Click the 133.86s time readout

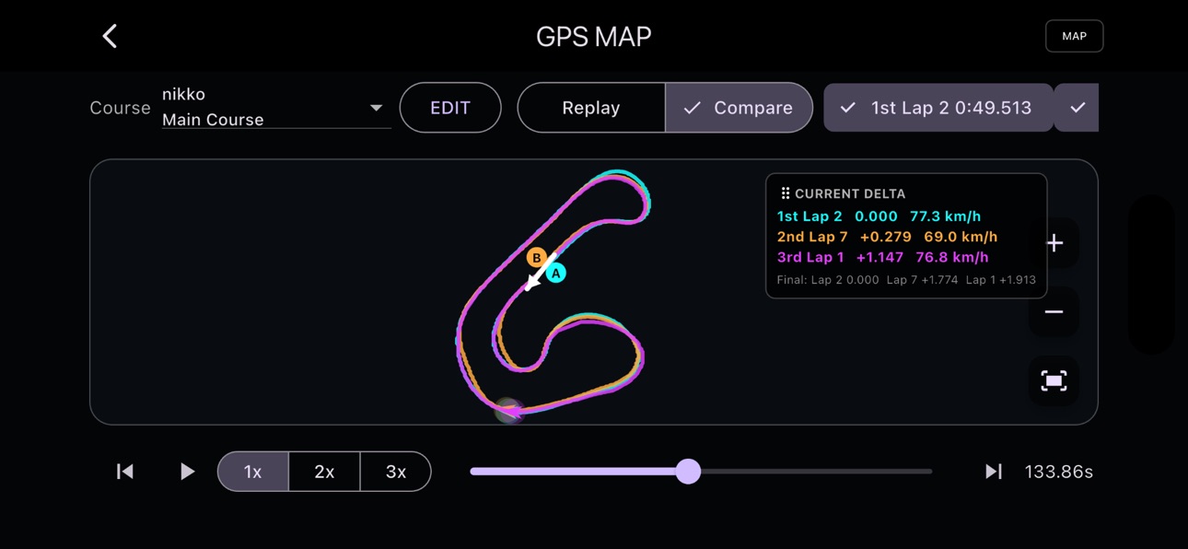tap(1059, 472)
